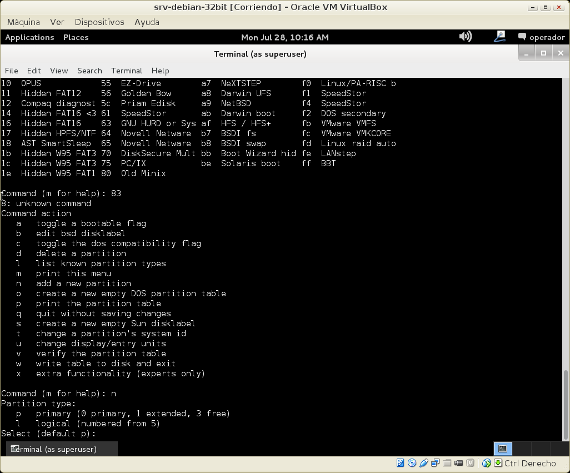The image size is (570, 473).
Task: Click the video capture camera icon
Action: click(x=459, y=463)
